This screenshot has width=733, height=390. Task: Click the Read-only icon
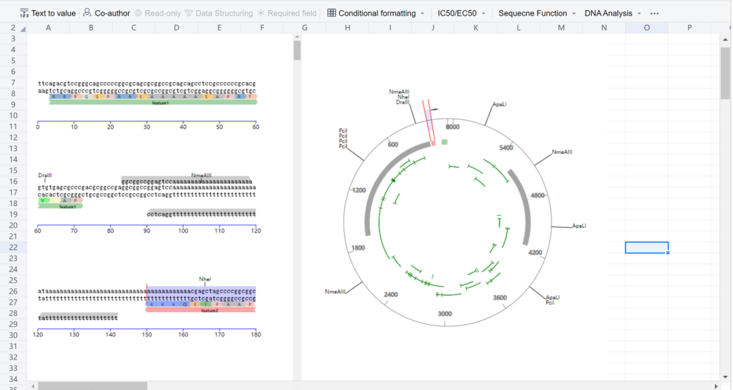pos(138,13)
